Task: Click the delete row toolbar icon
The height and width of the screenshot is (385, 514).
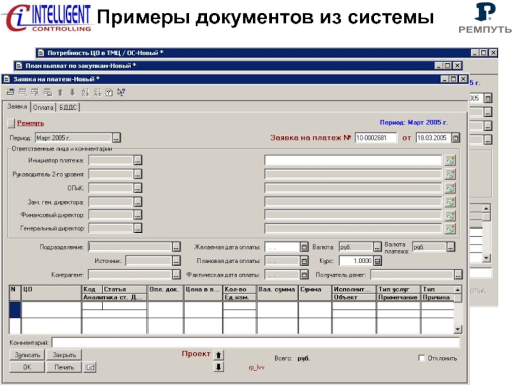Action: coord(35,92)
